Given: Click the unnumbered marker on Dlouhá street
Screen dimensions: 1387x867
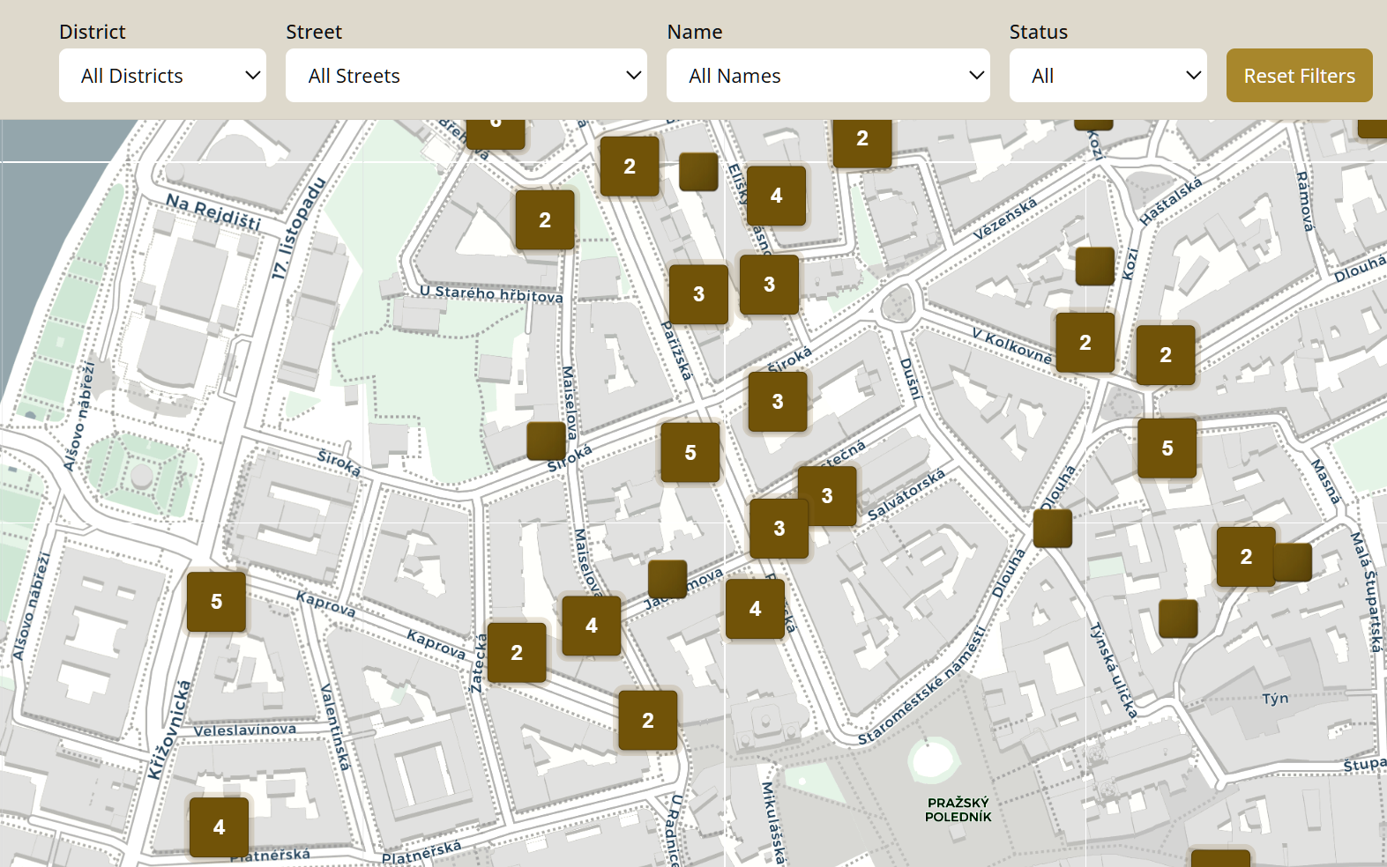Looking at the screenshot, I should click(1053, 529).
